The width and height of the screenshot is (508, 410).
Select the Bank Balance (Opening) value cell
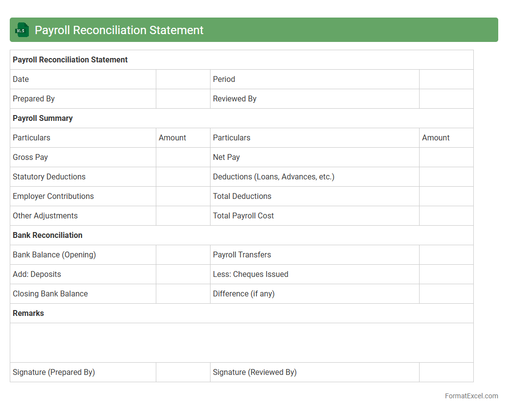183,255
